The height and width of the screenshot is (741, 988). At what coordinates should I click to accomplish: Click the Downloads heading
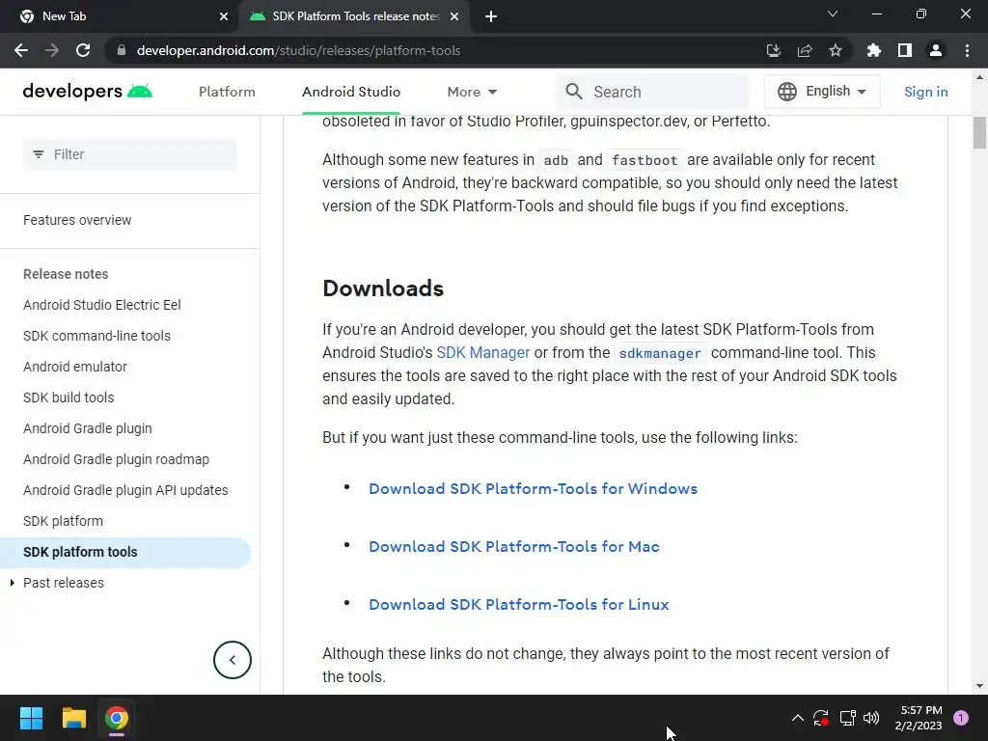(382, 288)
